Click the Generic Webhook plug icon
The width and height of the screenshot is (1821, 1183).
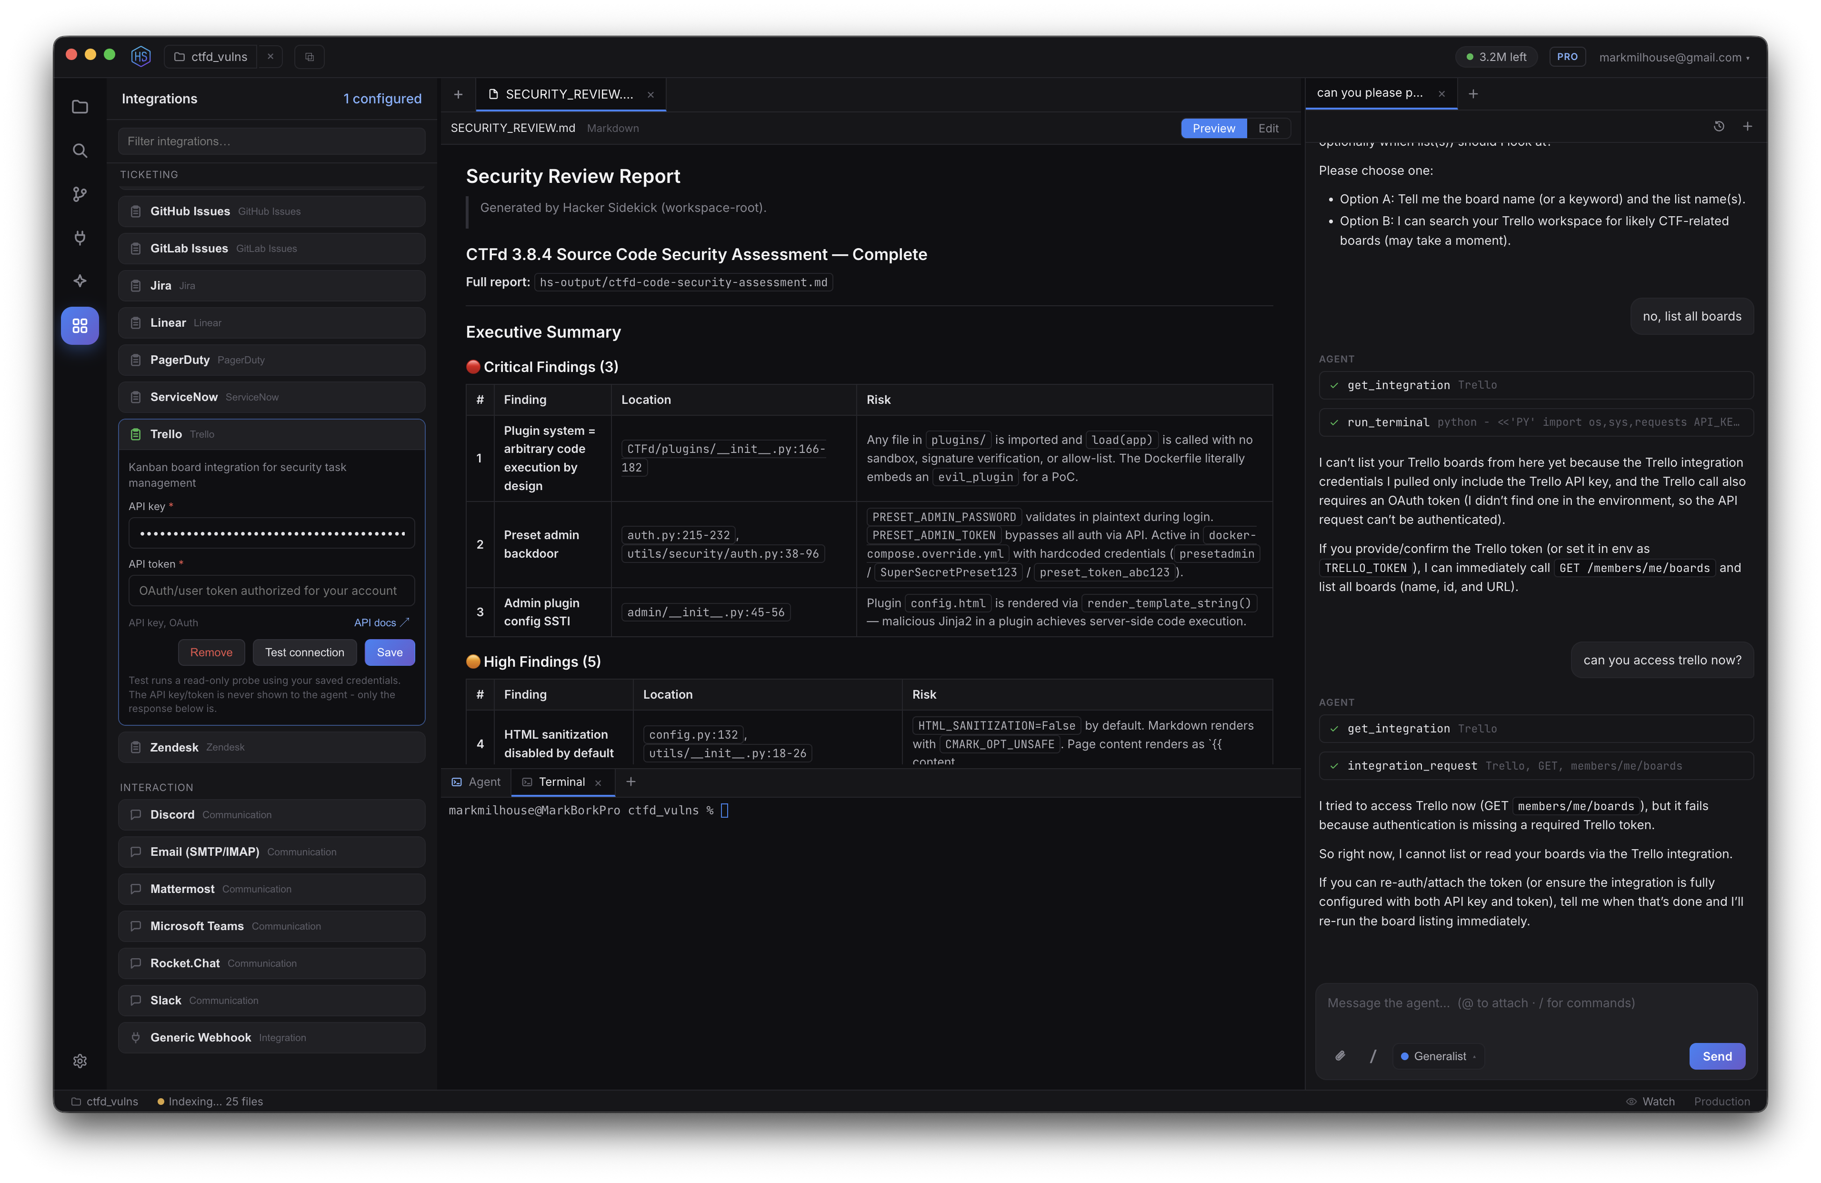click(x=136, y=1038)
